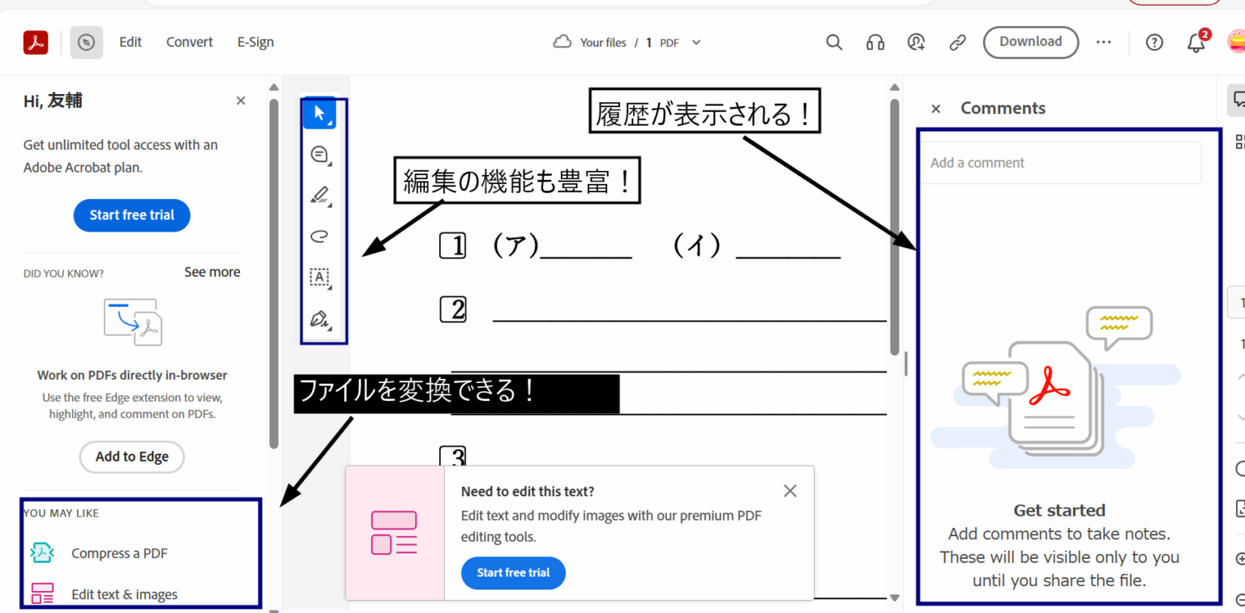
Task: Click the left panel scrollbar up arrow
Action: coord(274,87)
